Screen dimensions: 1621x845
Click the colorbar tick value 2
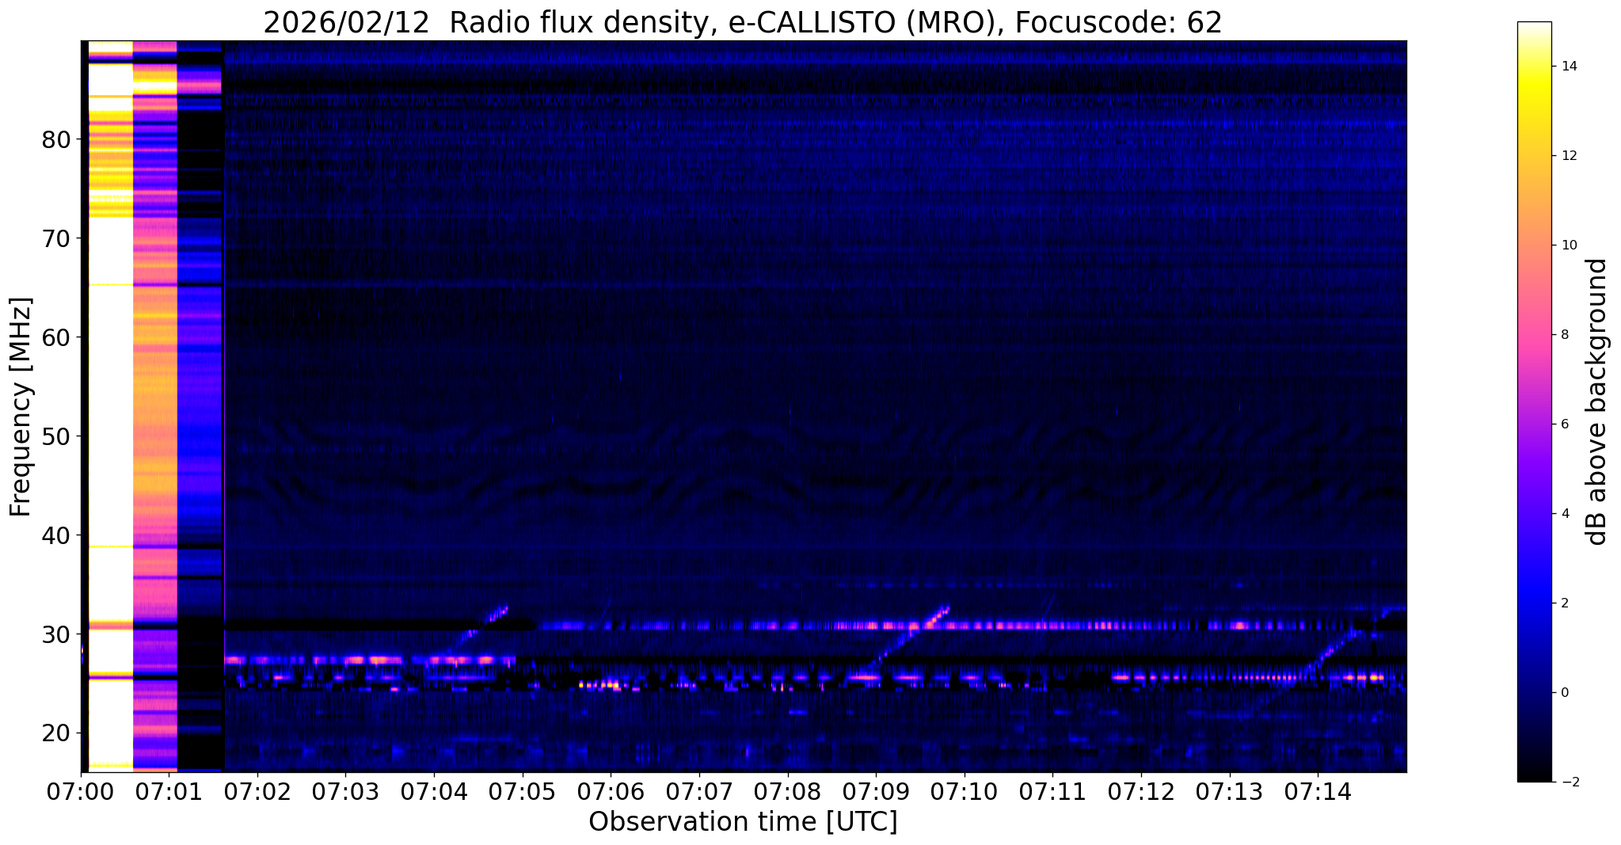pyautogui.click(x=1564, y=603)
